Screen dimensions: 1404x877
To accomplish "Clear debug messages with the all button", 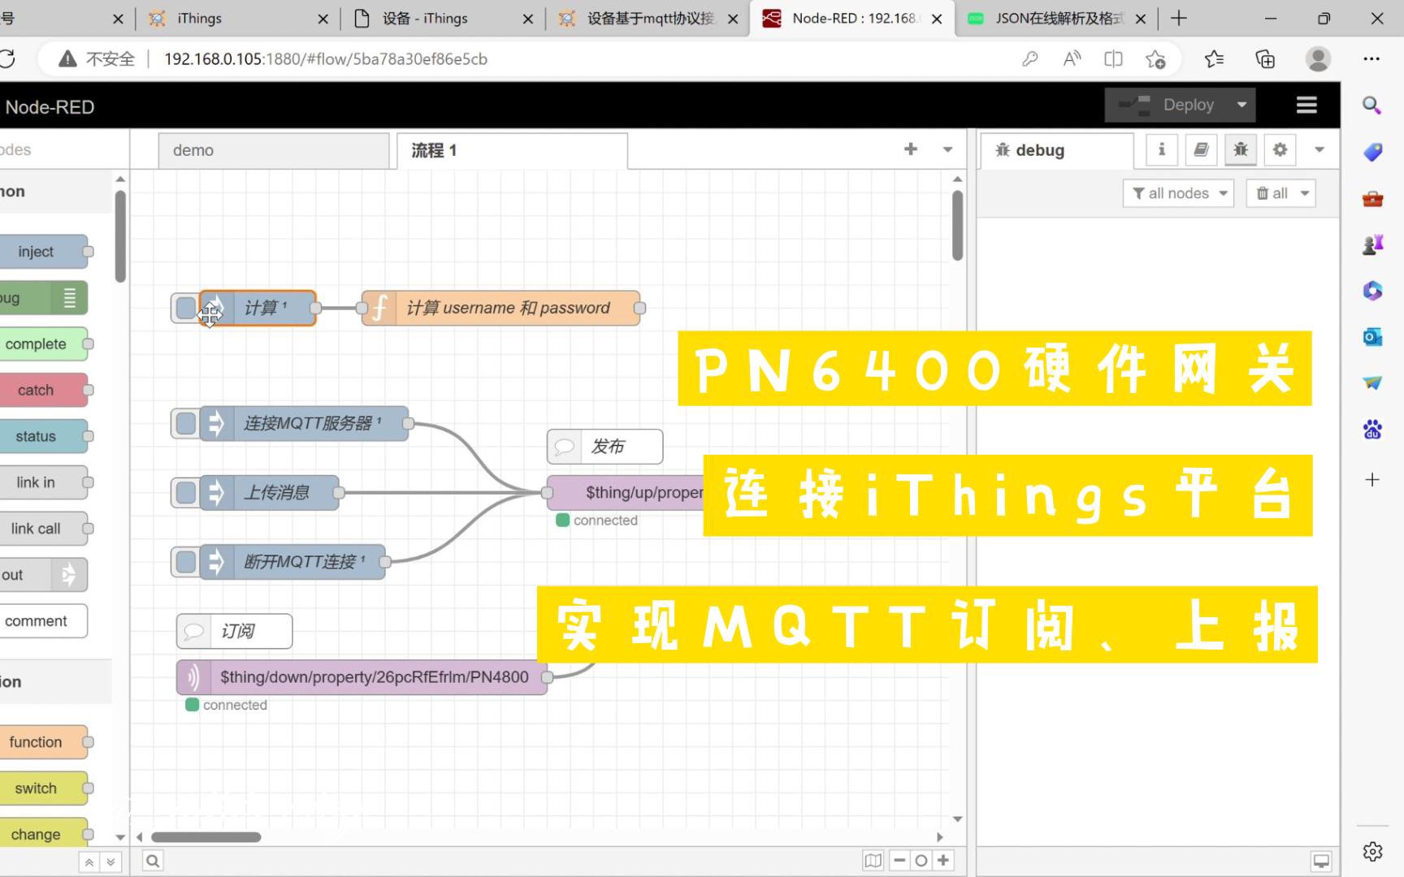I will (1272, 193).
